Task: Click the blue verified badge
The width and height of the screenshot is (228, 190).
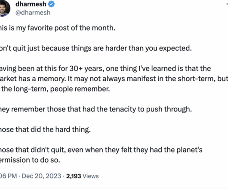Action: click(x=51, y=4)
